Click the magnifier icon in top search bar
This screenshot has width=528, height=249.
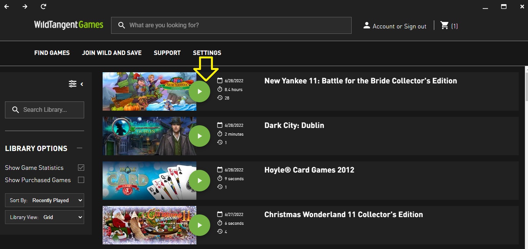pyautogui.click(x=121, y=25)
